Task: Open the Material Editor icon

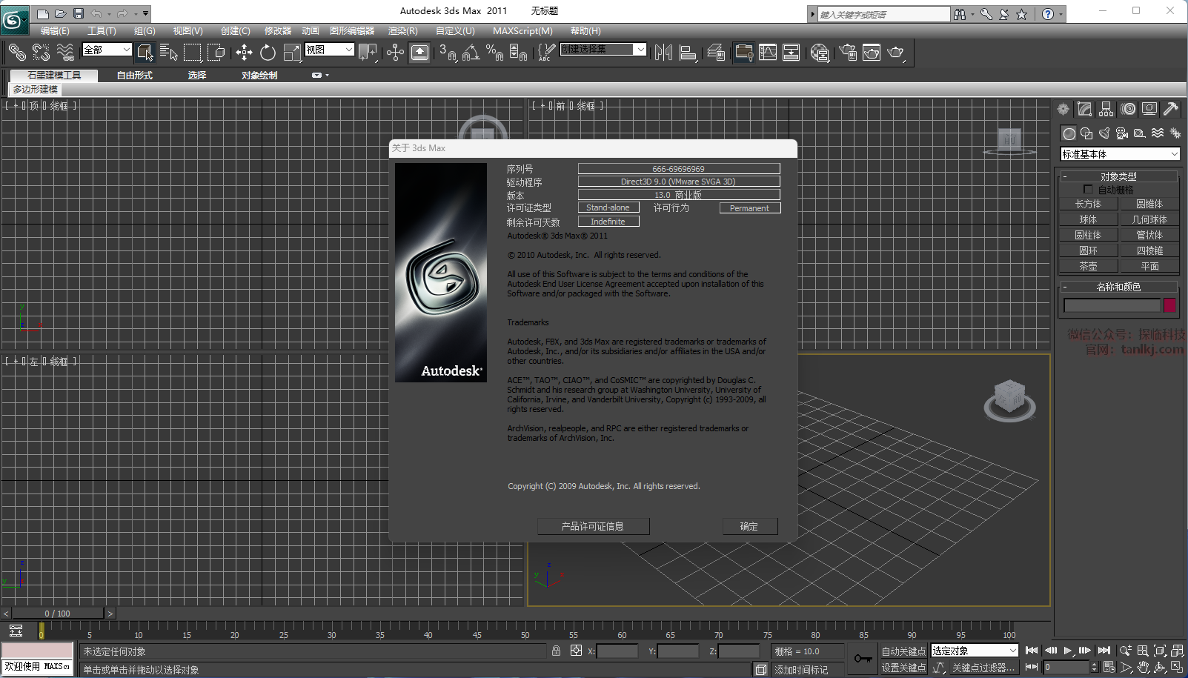Action: (820, 52)
